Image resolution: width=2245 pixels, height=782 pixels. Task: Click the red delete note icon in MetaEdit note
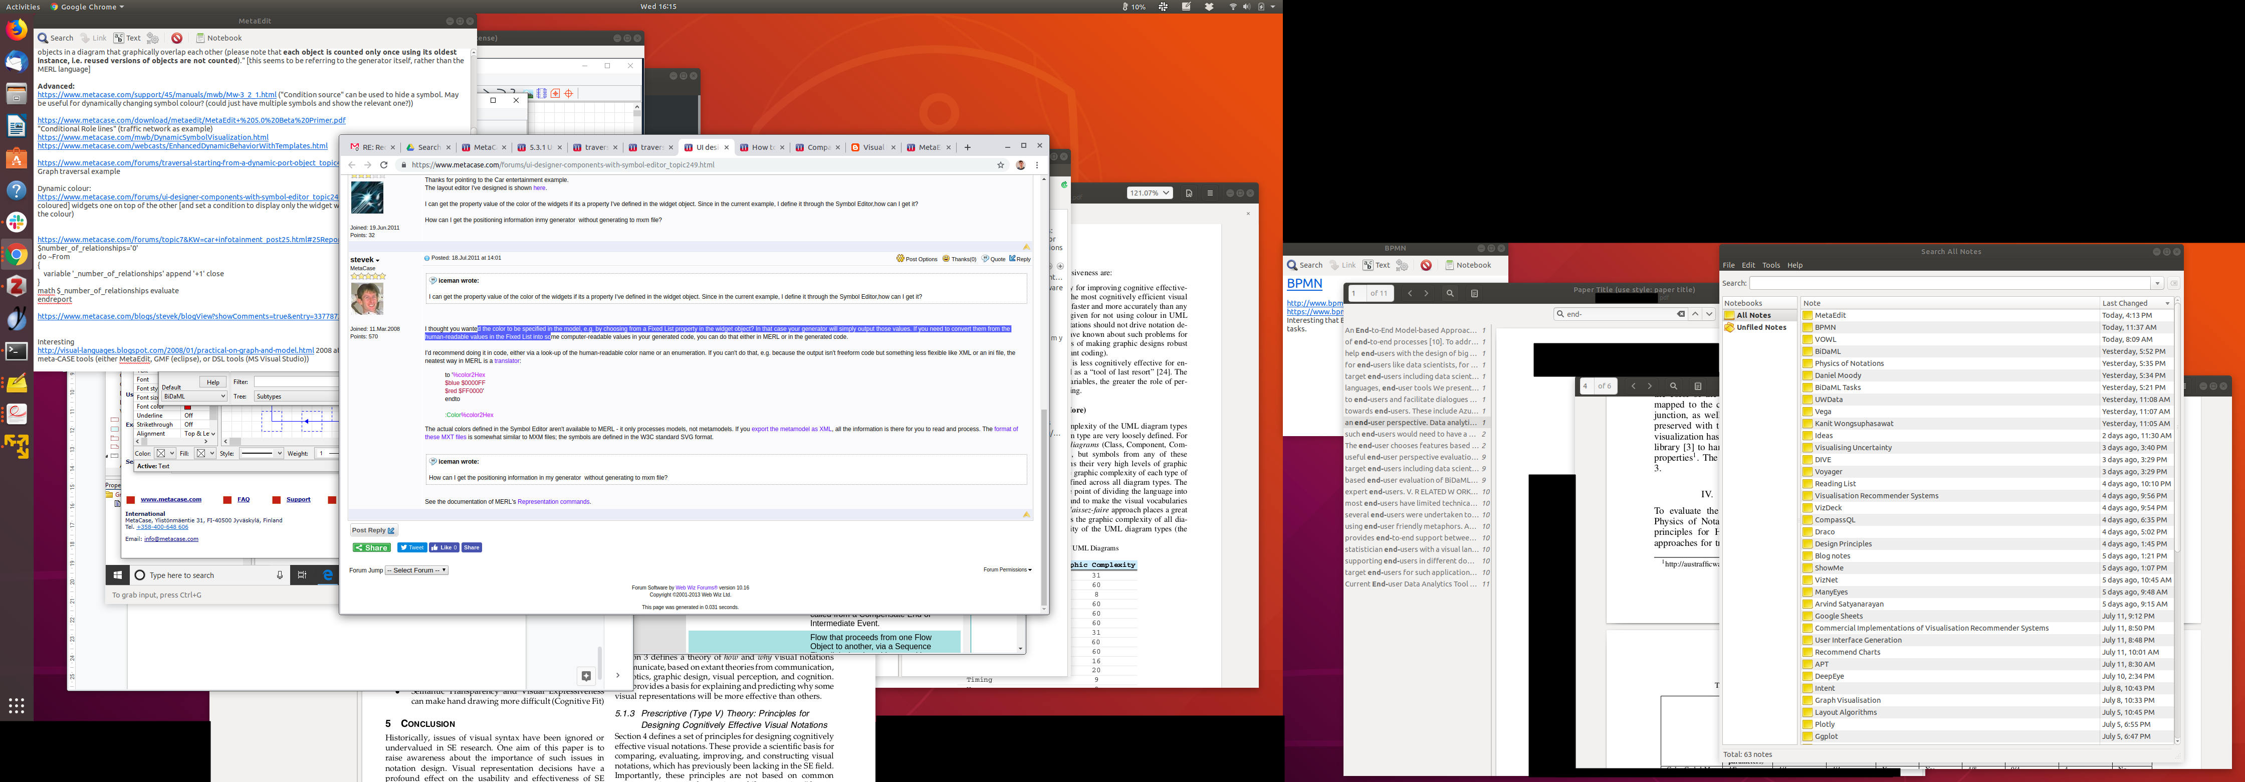point(177,39)
